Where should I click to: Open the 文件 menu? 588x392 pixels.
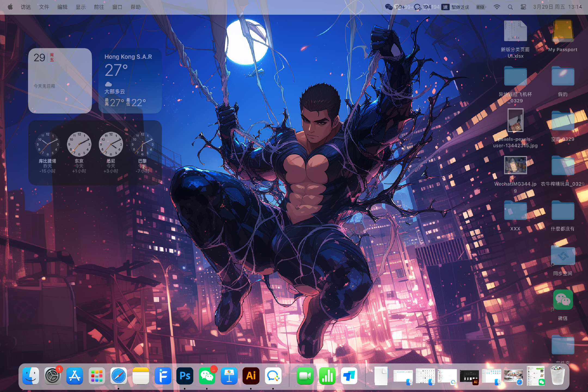(x=44, y=7)
